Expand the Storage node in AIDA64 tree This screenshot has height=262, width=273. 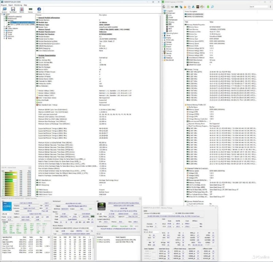click(x=162, y=42)
